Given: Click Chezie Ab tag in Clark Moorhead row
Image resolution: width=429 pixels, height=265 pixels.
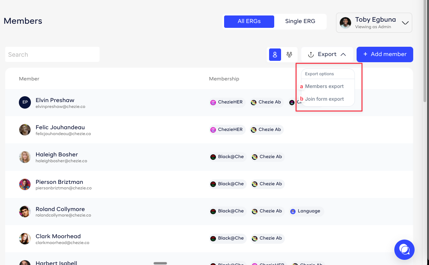Looking at the screenshot, I should point(268,238).
